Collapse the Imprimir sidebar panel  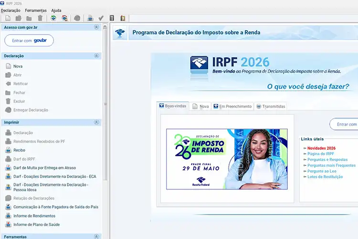point(96,122)
